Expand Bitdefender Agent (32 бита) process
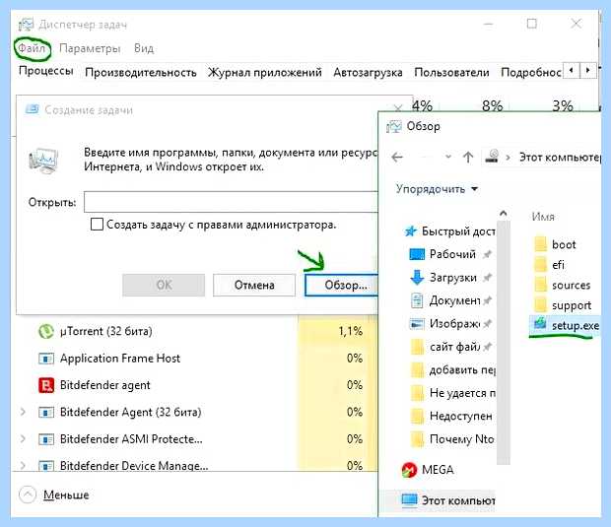Screen dimensions: 611x527 coord(23,412)
